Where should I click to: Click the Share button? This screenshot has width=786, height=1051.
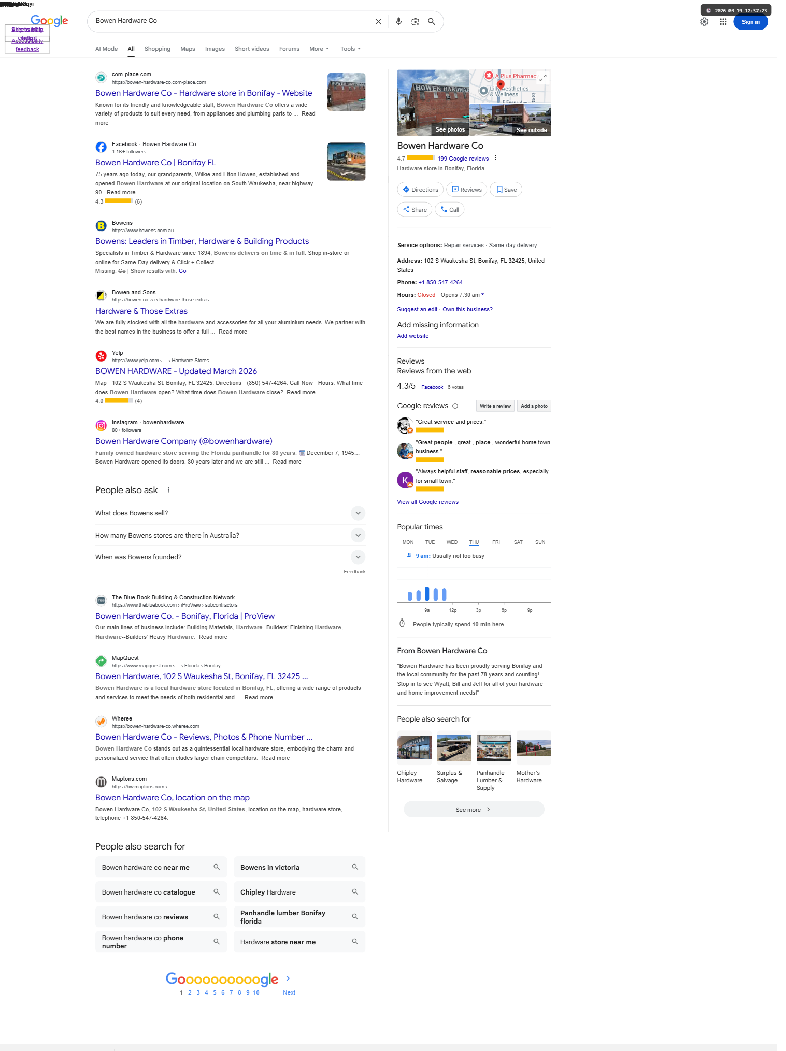(x=415, y=210)
